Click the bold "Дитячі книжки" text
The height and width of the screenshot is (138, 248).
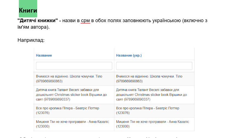pyautogui.click(x=38, y=21)
